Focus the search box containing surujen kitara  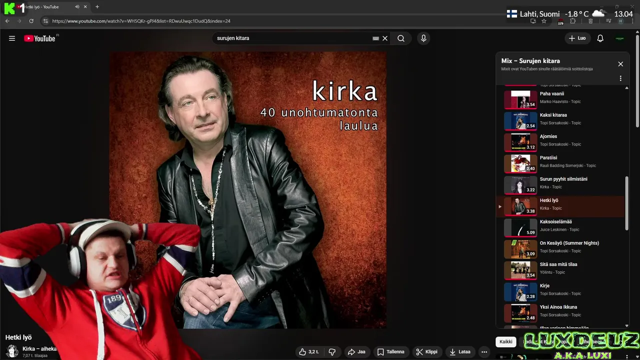coord(292,38)
